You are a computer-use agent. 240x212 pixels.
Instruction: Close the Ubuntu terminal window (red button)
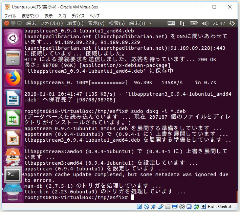pyautogui.click(x=6, y=23)
